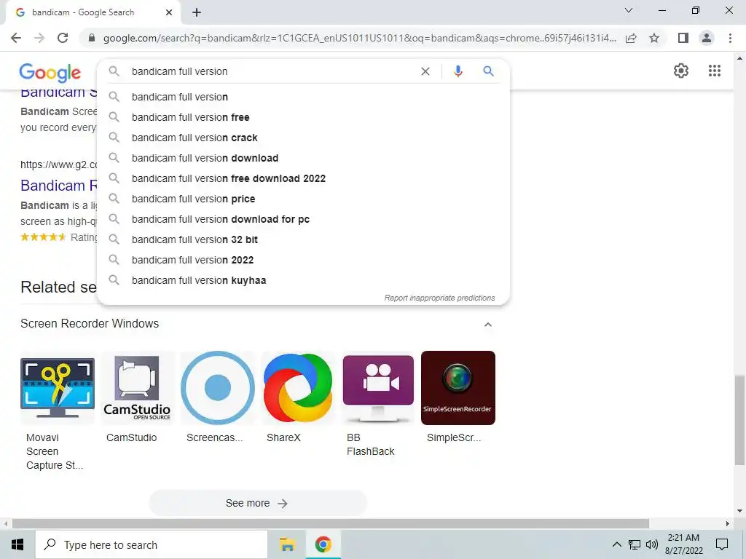
Task: Open the network status tray icon
Action: (x=635, y=544)
